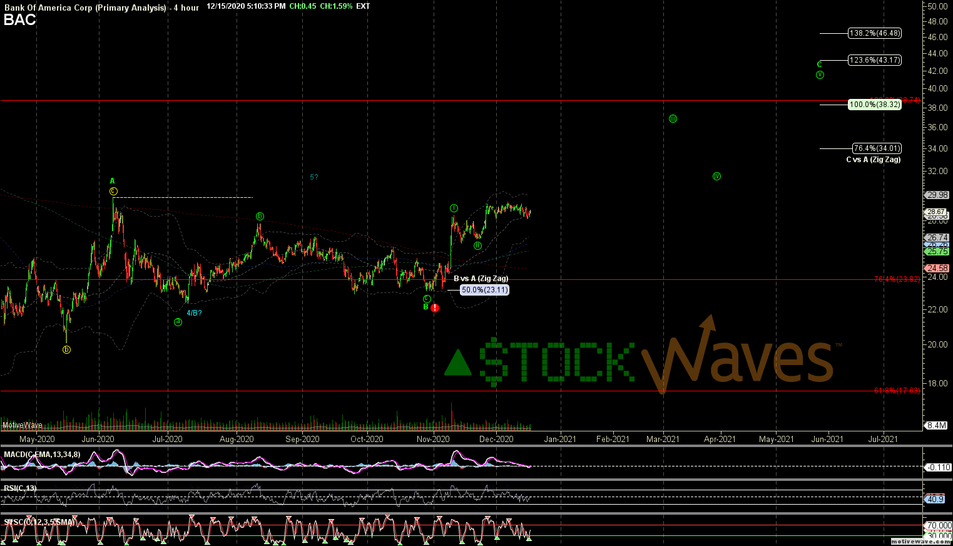Screen dimensions: 953x546
Task: Click the 30.000 stochastic level tag
Action: [938, 535]
